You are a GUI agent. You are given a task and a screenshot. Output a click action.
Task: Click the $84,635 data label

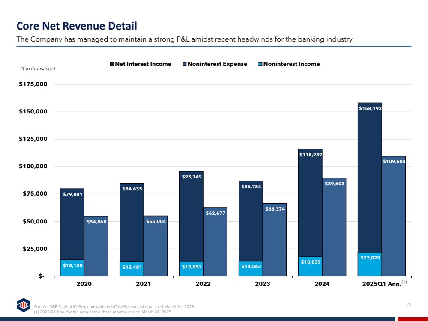click(x=132, y=189)
